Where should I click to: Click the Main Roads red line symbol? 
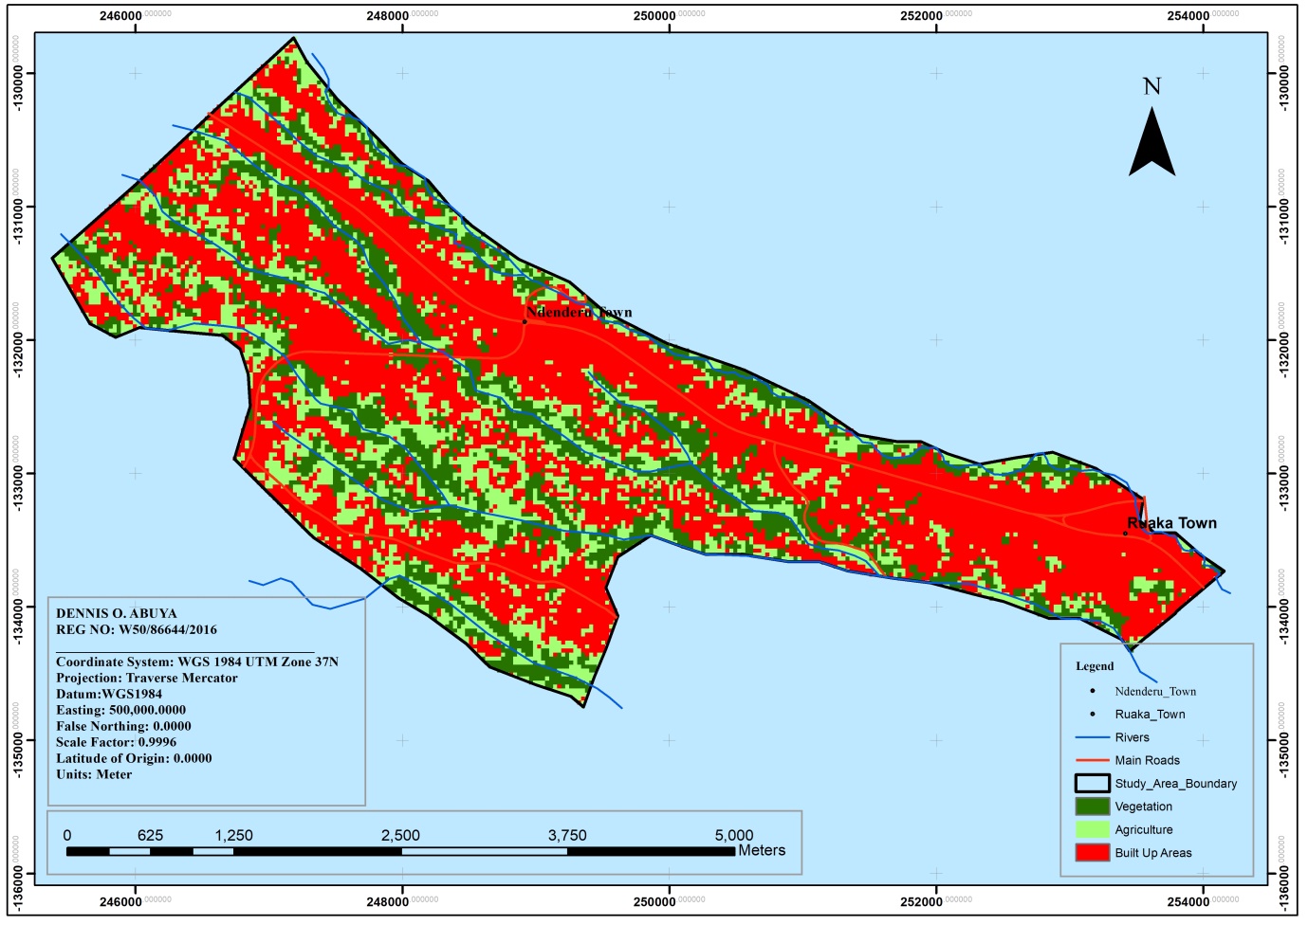coord(1092,760)
